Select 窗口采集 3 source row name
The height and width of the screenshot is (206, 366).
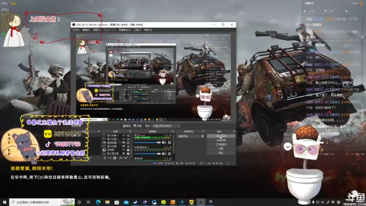coord(113,136)
